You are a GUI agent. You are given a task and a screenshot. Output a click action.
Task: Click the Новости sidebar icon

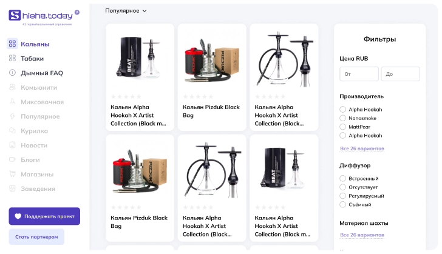[x=12, y=145]
